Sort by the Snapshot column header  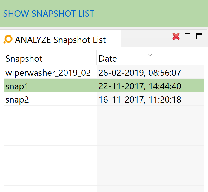[50, 58]
